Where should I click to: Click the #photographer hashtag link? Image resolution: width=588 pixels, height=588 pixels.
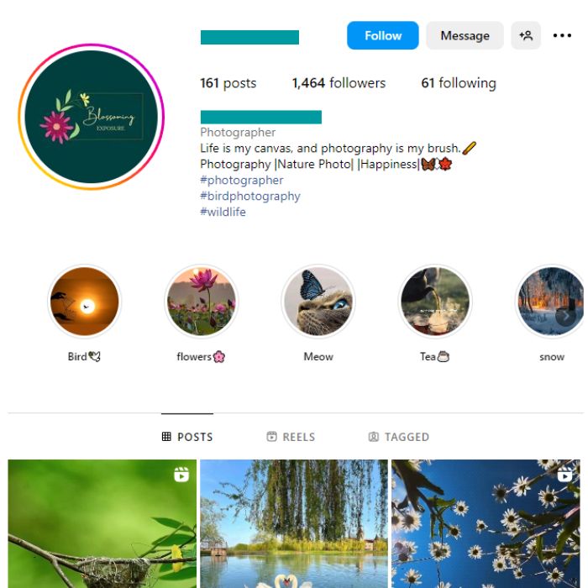[242, 180]
